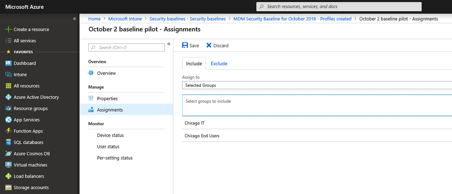The image size is (452, 194).
Task: Open All services in sidebar
Action: tap(25, 41)
